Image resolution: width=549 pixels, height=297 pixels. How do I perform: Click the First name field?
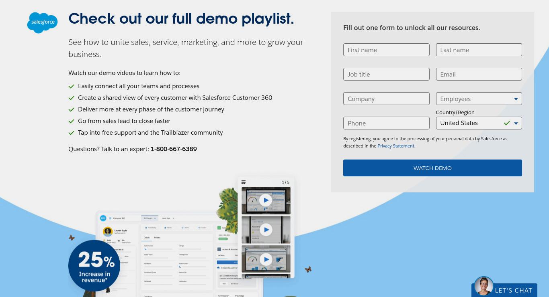coord(386,50)
